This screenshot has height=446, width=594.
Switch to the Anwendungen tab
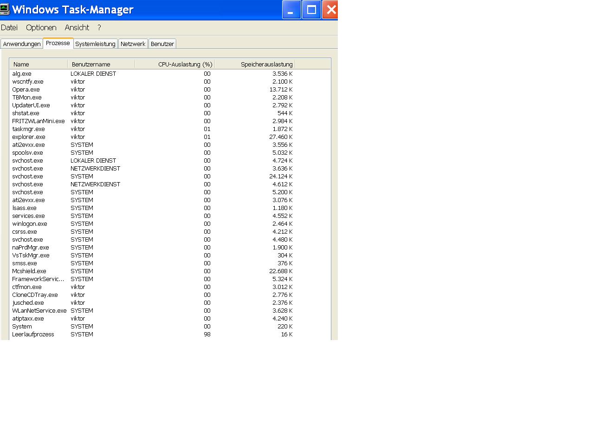pyautogui.click(x=22, y=44)
